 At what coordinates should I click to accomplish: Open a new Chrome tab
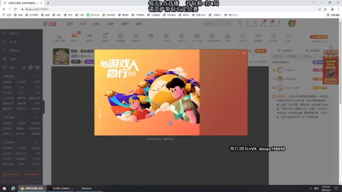tap(48, 3)
